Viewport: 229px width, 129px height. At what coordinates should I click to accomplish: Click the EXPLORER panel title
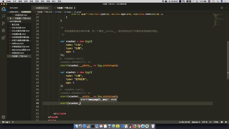(x=14, y=8)
